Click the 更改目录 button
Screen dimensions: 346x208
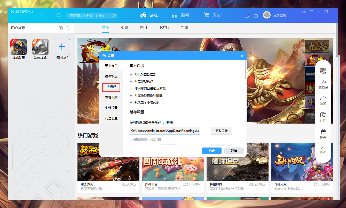[x=221, y=131]
